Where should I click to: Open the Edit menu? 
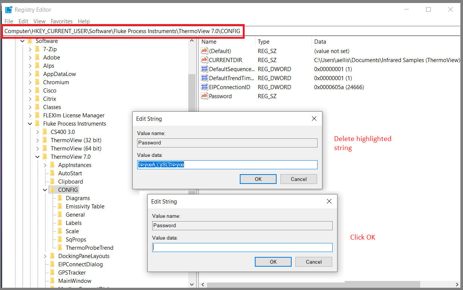pos(23,21)
